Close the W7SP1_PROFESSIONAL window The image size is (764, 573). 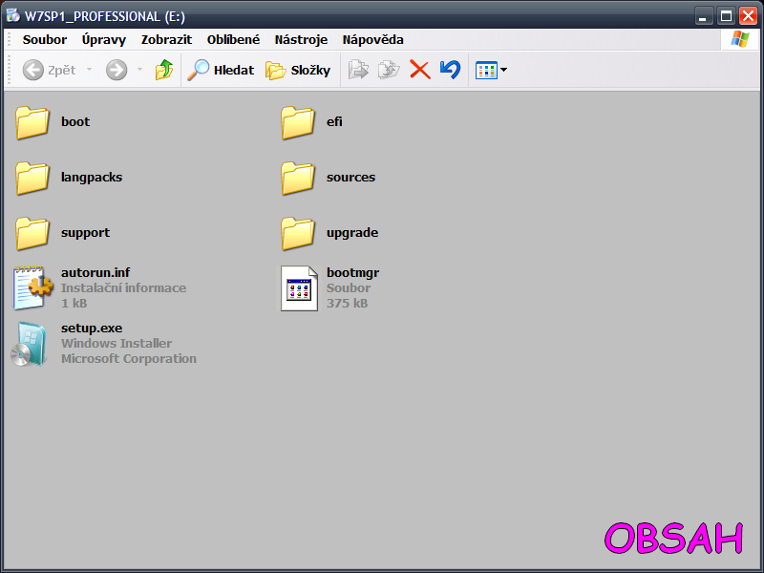click(748, 16)
